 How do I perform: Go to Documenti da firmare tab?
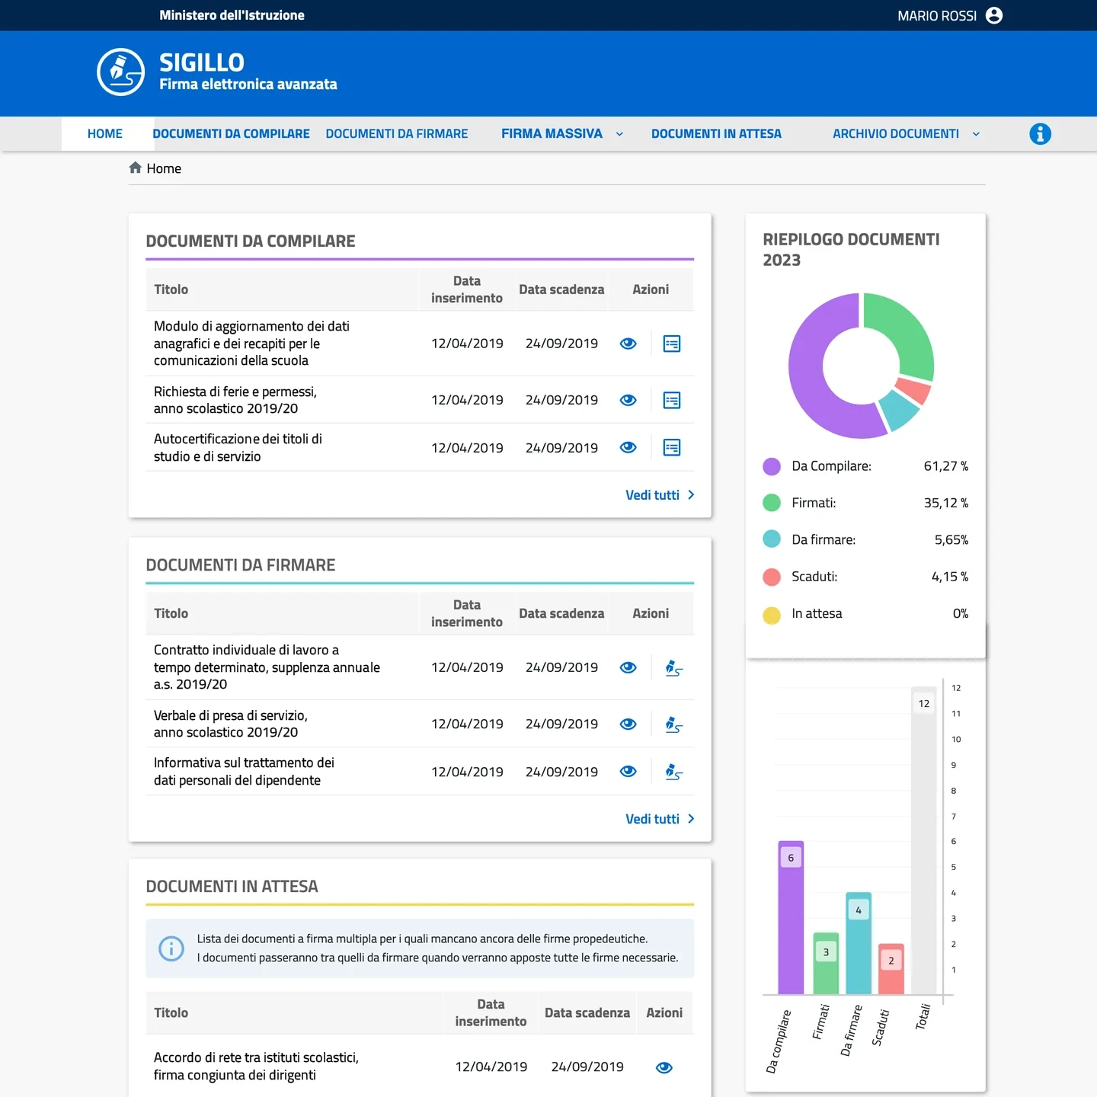397,134
